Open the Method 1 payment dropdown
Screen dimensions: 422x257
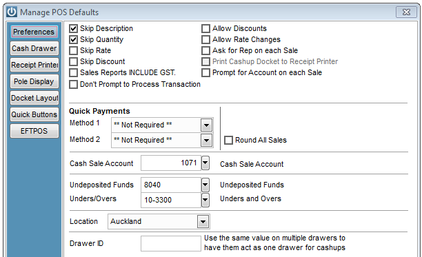coord(206,125)
